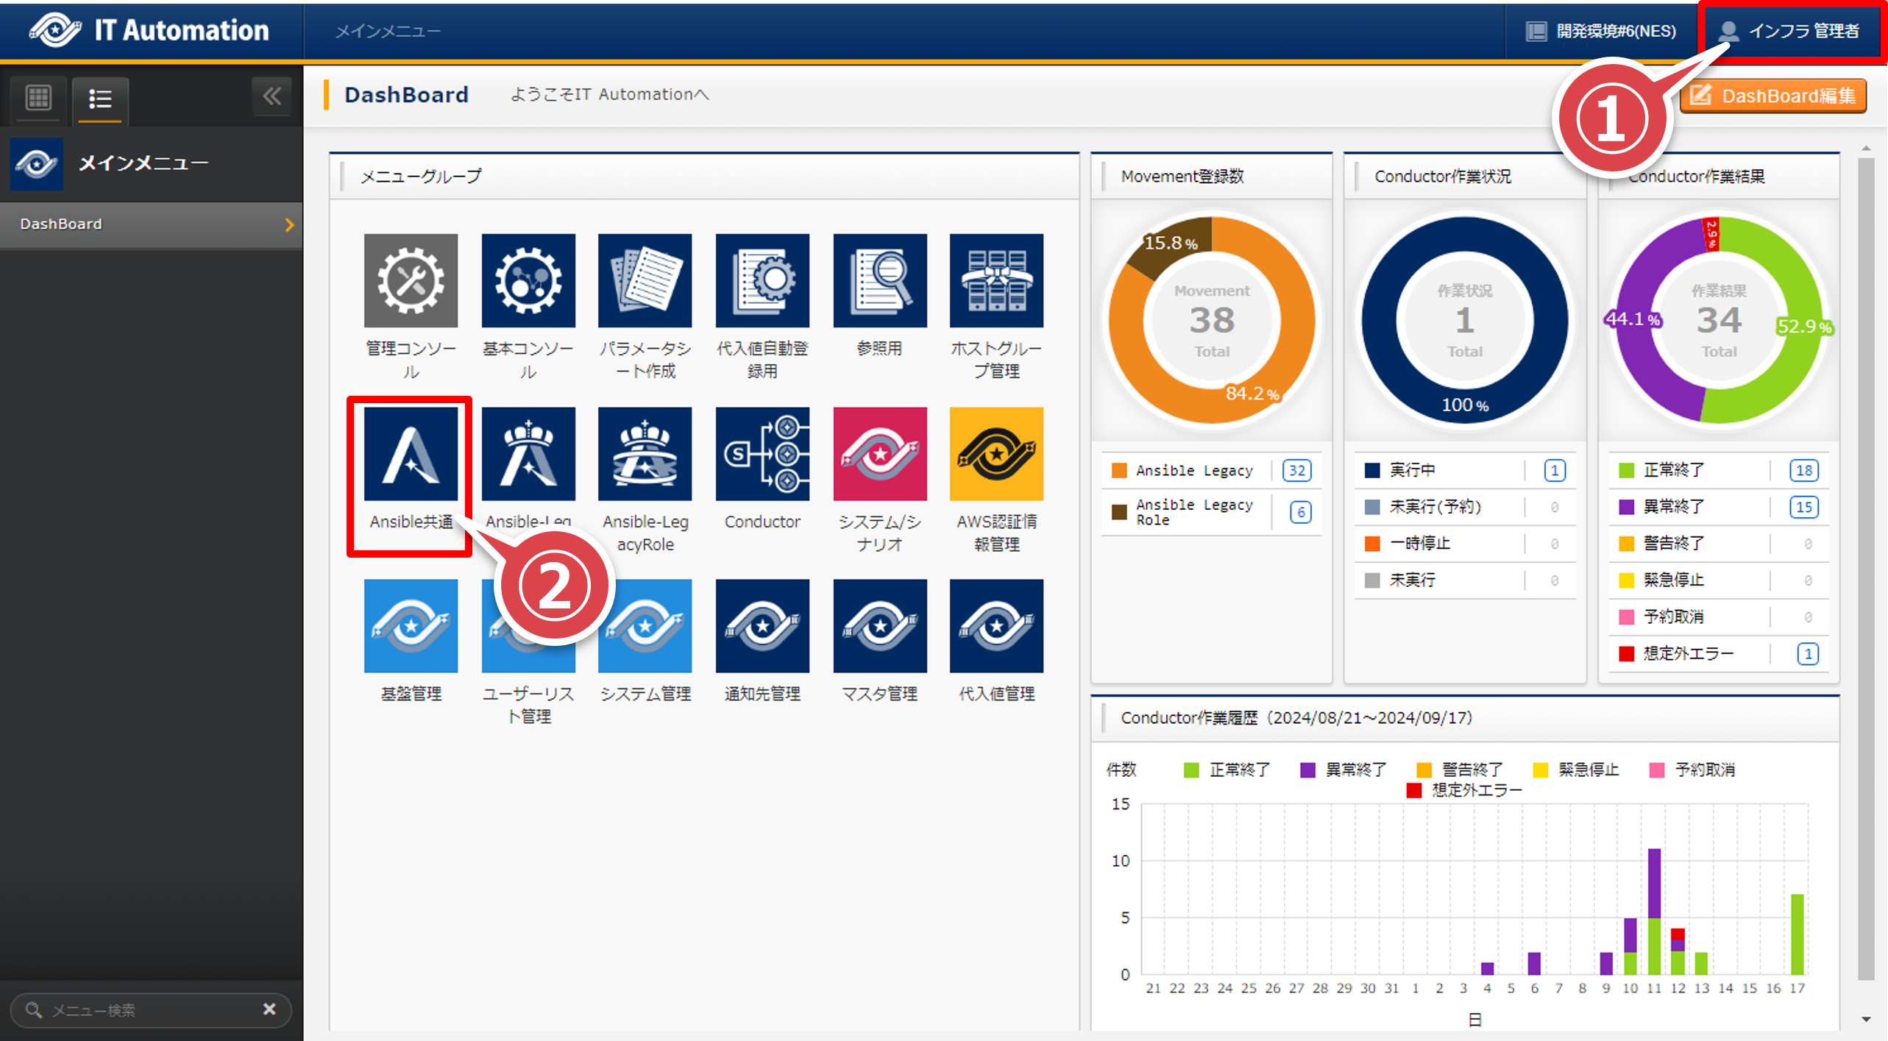Click the メインメニュー header tab
Viewport: 1888px width, 1041px height.
pyautogui.click(x=388, y=31)
